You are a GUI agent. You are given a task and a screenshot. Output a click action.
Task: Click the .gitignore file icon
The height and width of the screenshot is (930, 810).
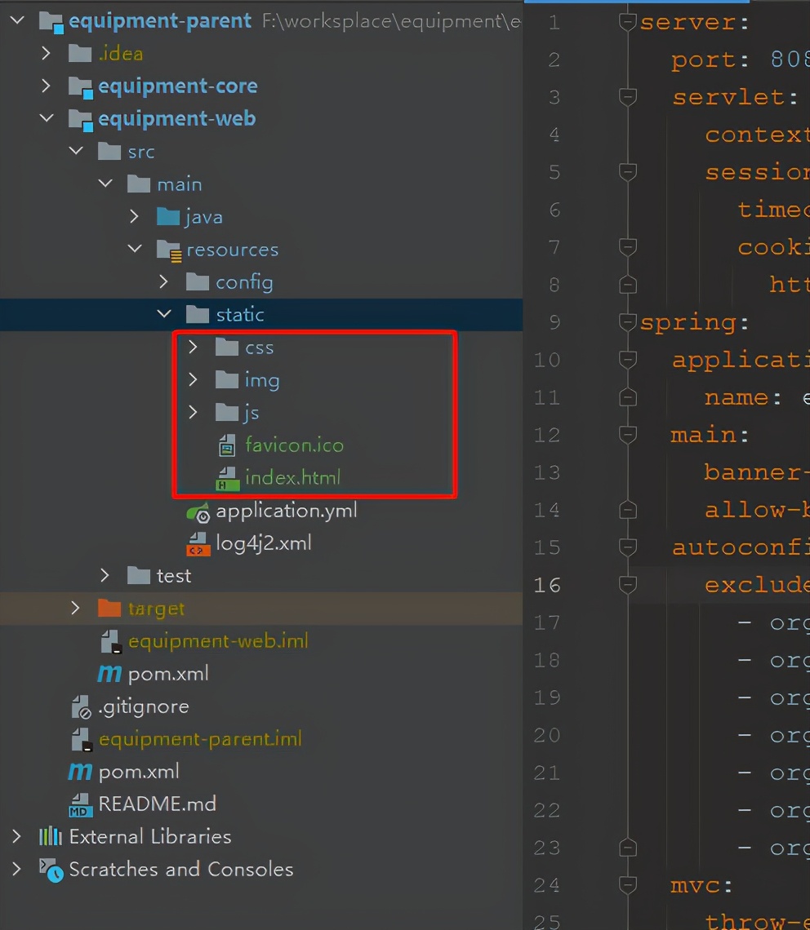80,707
